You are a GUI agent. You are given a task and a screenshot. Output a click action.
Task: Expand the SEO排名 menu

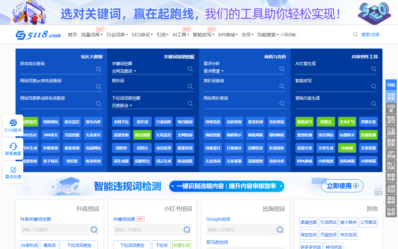[142, 35]
